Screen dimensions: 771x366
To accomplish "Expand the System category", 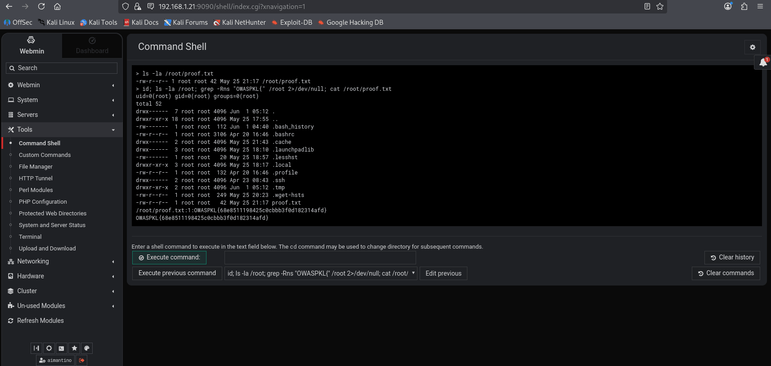I will (x=62, y=100).
